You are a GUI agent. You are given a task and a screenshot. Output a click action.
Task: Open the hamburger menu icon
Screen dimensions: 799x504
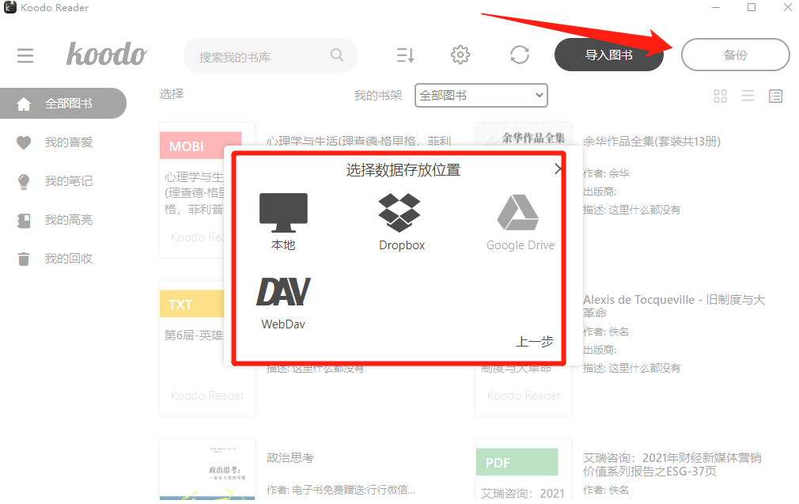tap(25, 55)
